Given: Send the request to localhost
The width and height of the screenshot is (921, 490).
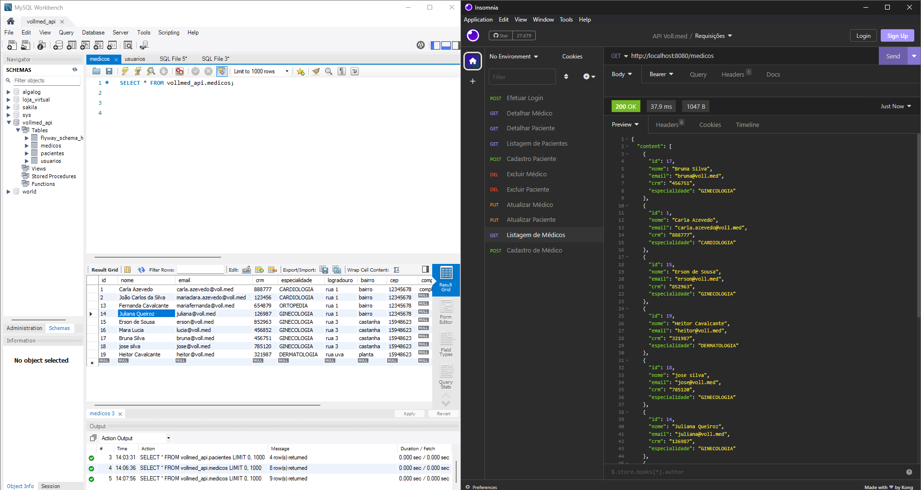Looking at the screenshot, I should click(x=892, y=56).
